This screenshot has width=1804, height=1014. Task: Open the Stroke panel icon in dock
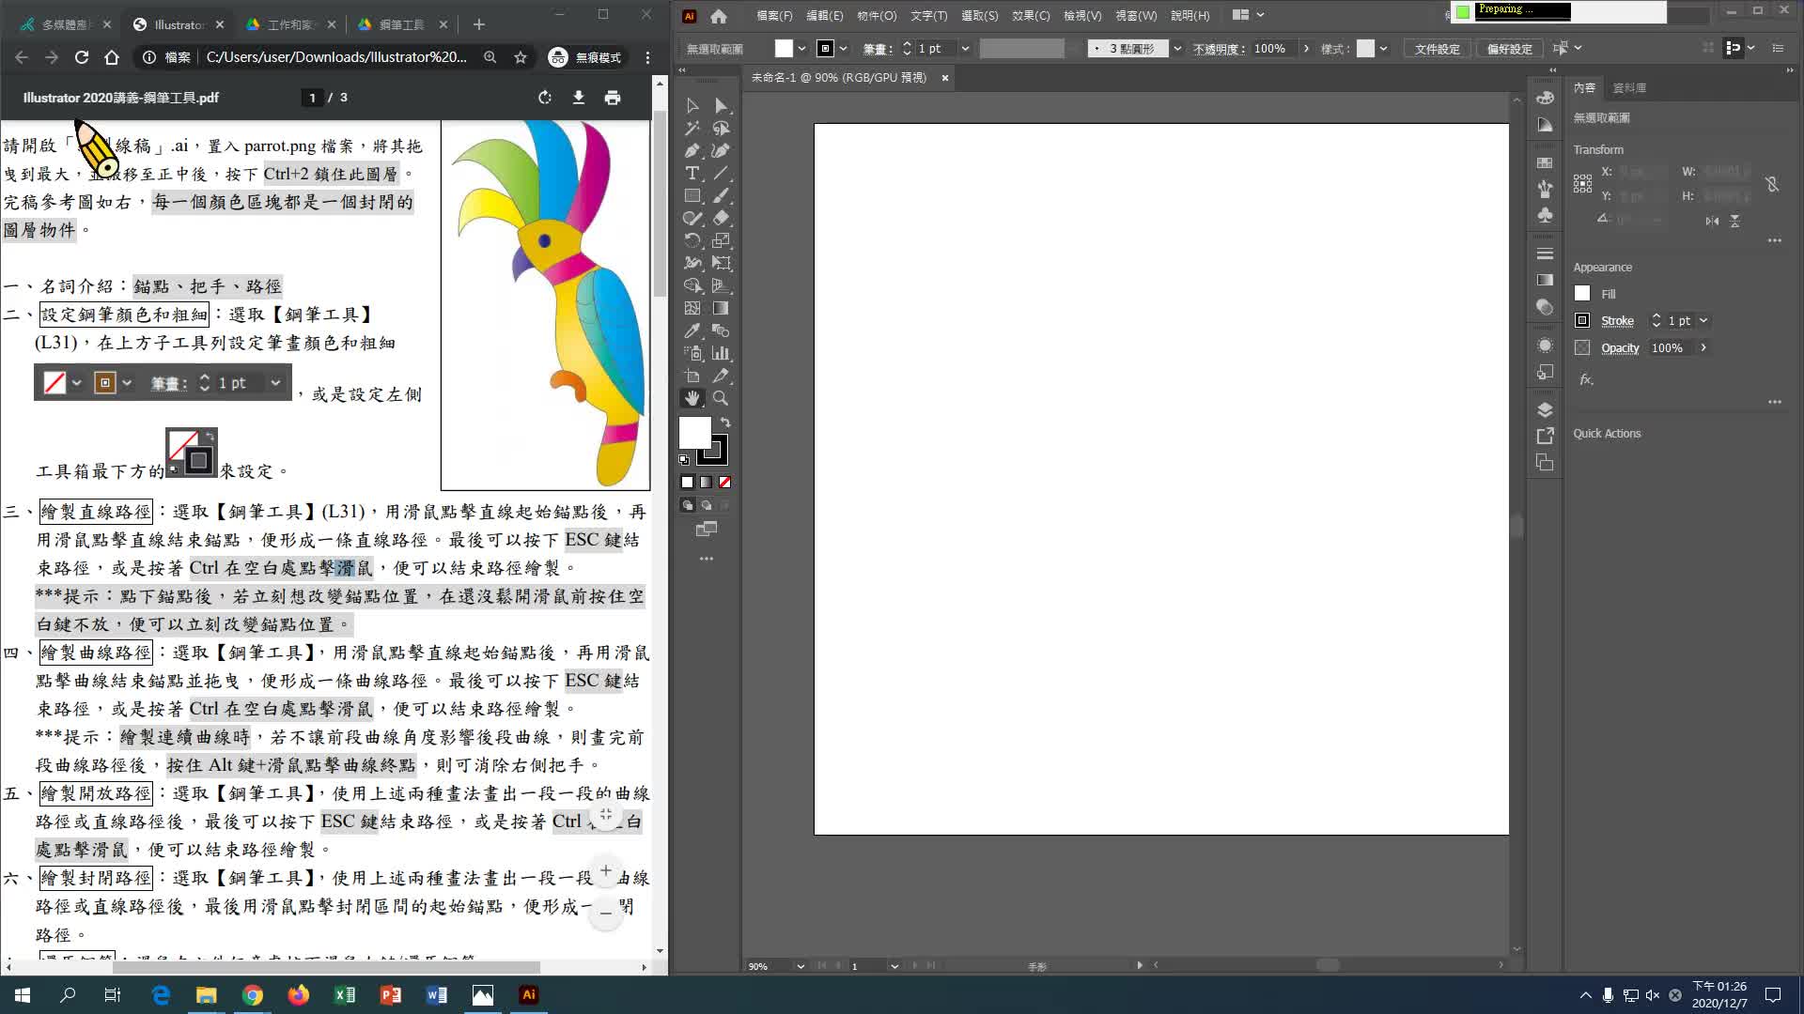tap(1545, 253)
